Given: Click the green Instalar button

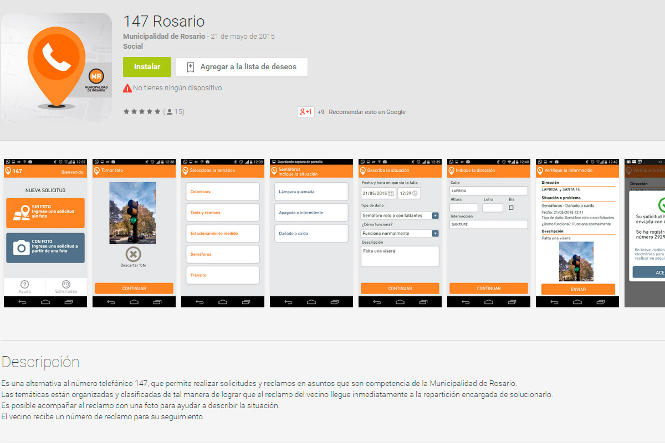Looking at the screenshot, I should [147, 66].
